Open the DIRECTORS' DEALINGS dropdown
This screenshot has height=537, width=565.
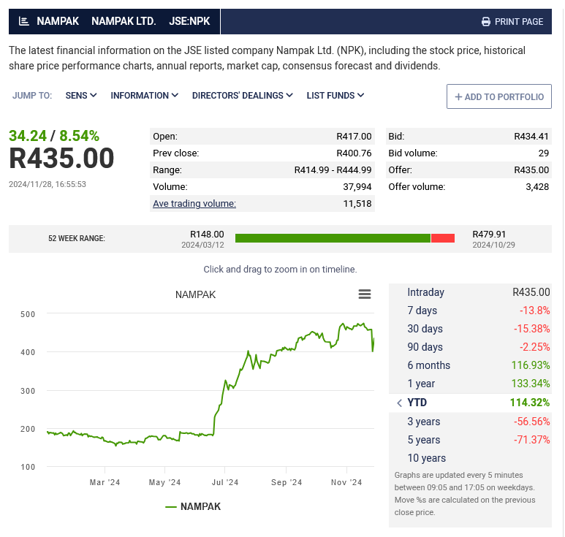click(x=242, y=96)
